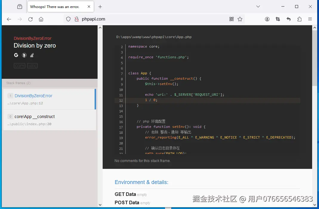Copy the error using the COPY button
This screenshot has height=209, width=319.
pyautogui.click(x=19, y=66)
